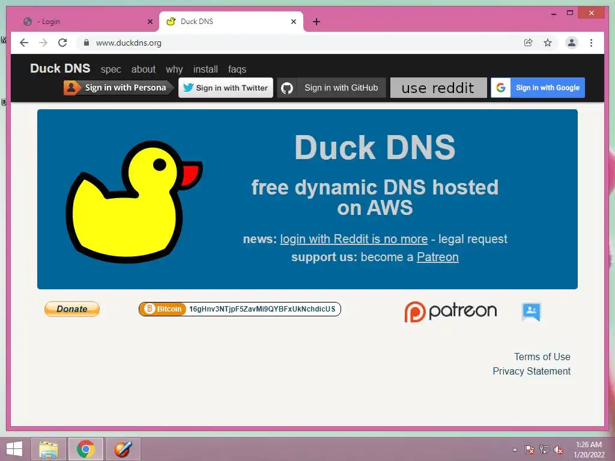Click the browser forward arrow
The image size is (615, 461).
(x=43, y=43)
